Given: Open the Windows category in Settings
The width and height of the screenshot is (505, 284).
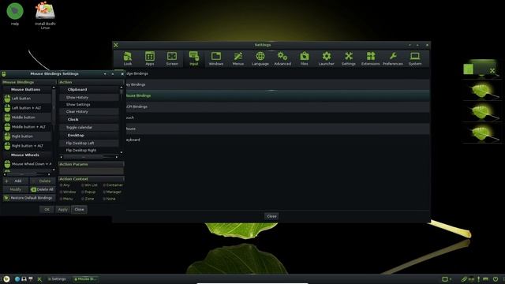Looking at the screenshot, I should [x=216, y=58].
